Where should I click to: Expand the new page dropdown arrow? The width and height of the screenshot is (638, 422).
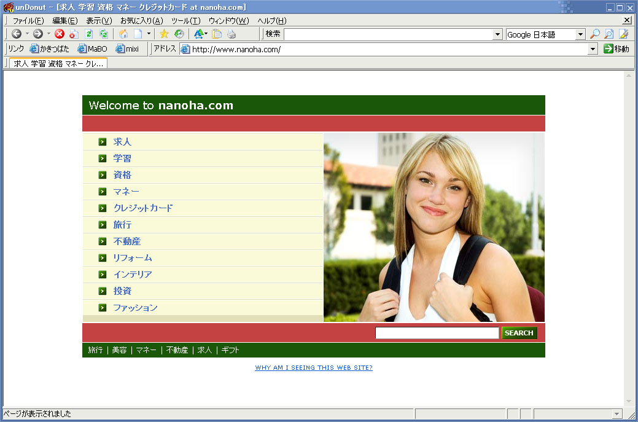[x=149, y=34]
